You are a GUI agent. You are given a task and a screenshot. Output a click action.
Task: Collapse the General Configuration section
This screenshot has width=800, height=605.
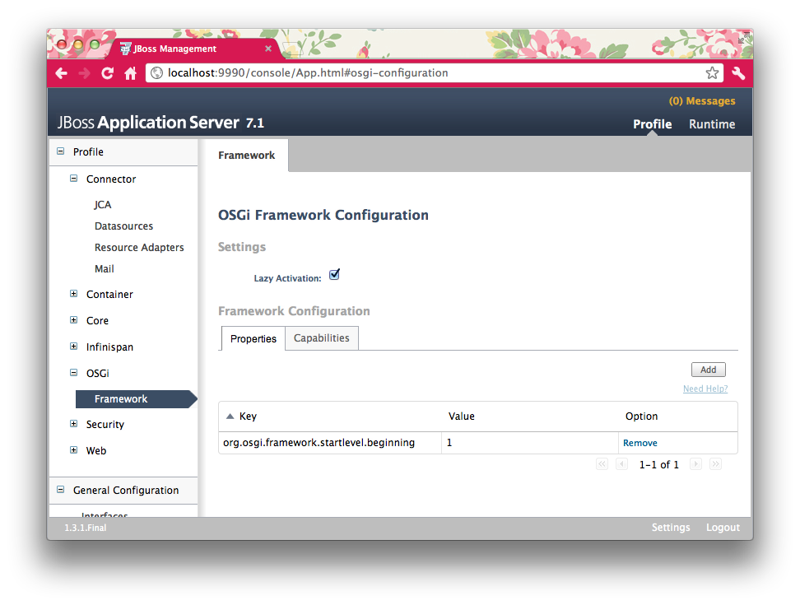point(61,489)
